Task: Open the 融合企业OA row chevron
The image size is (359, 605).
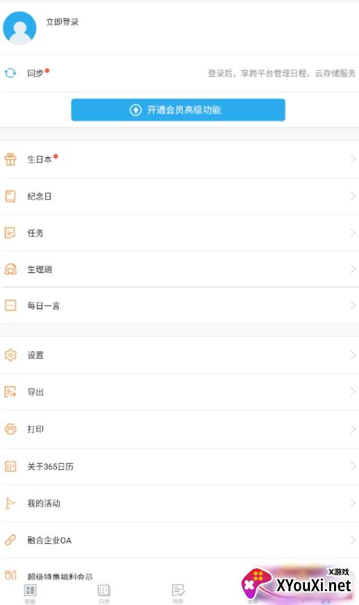Action: pos(353,540)
